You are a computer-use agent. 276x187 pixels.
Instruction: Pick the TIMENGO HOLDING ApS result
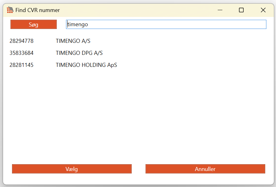(x=86, y=65)
